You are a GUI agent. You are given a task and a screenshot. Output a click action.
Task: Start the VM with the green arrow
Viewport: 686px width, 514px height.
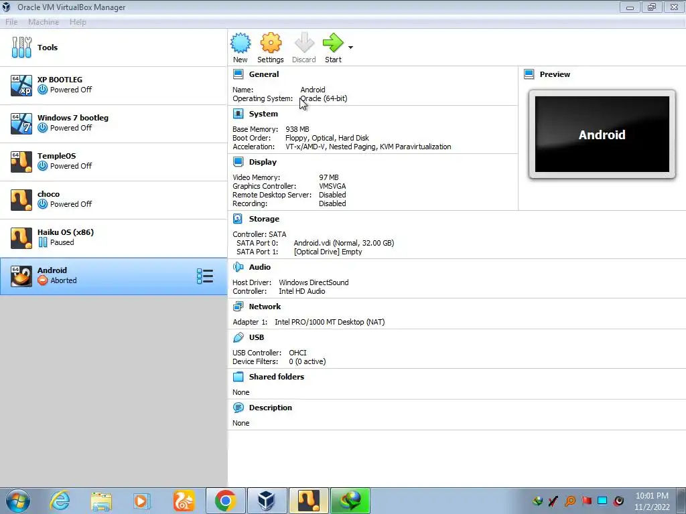tap(334, 43)
